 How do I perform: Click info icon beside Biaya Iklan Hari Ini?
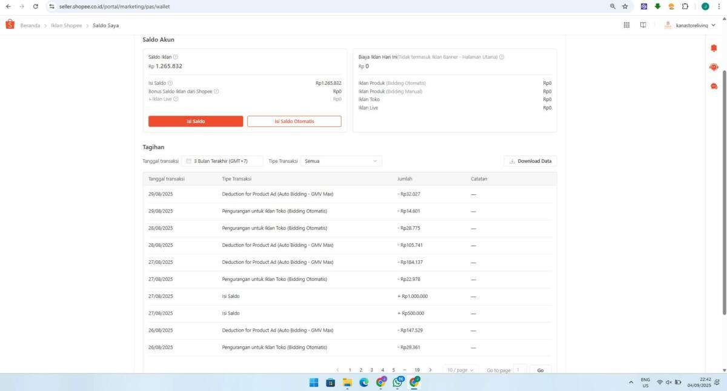click(502, 57)
